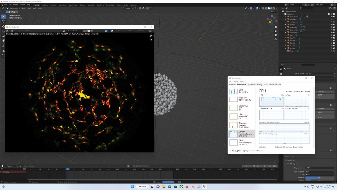Open the Render menu in Blender's top bar

[x=16, y=5]
